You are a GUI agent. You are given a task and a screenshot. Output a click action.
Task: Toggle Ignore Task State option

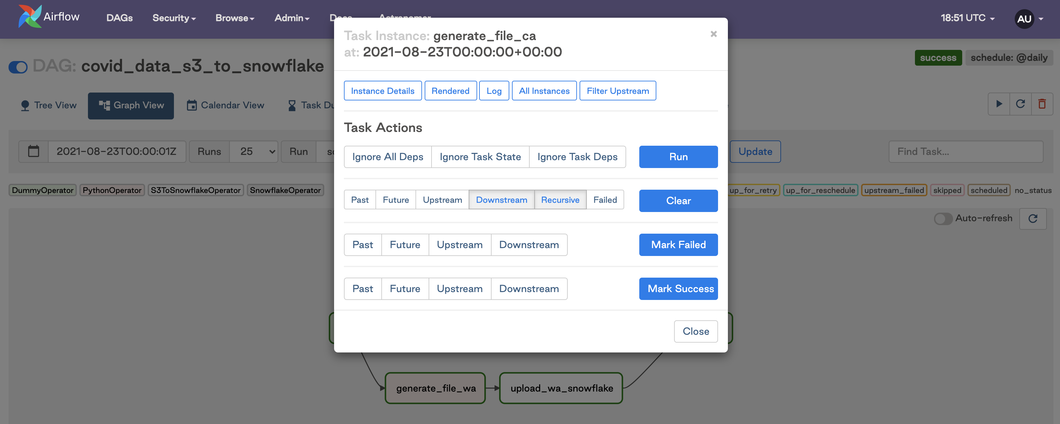click(x=480, y=157)
